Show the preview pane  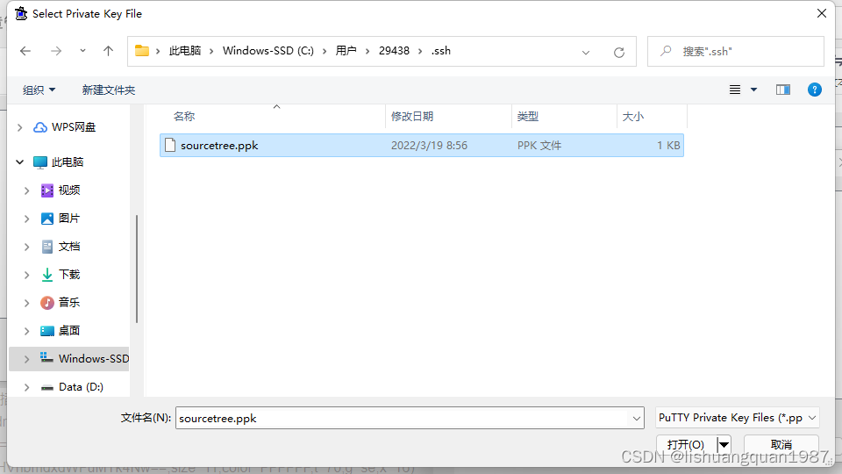click(783, 90)
